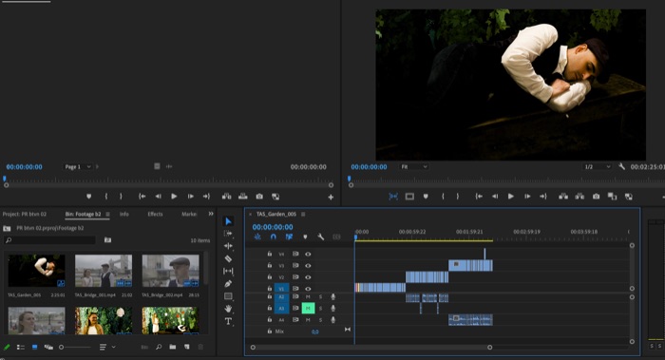Toggle sync lock on the V2 track
The image size is (665, 360).
click(295, 276)
